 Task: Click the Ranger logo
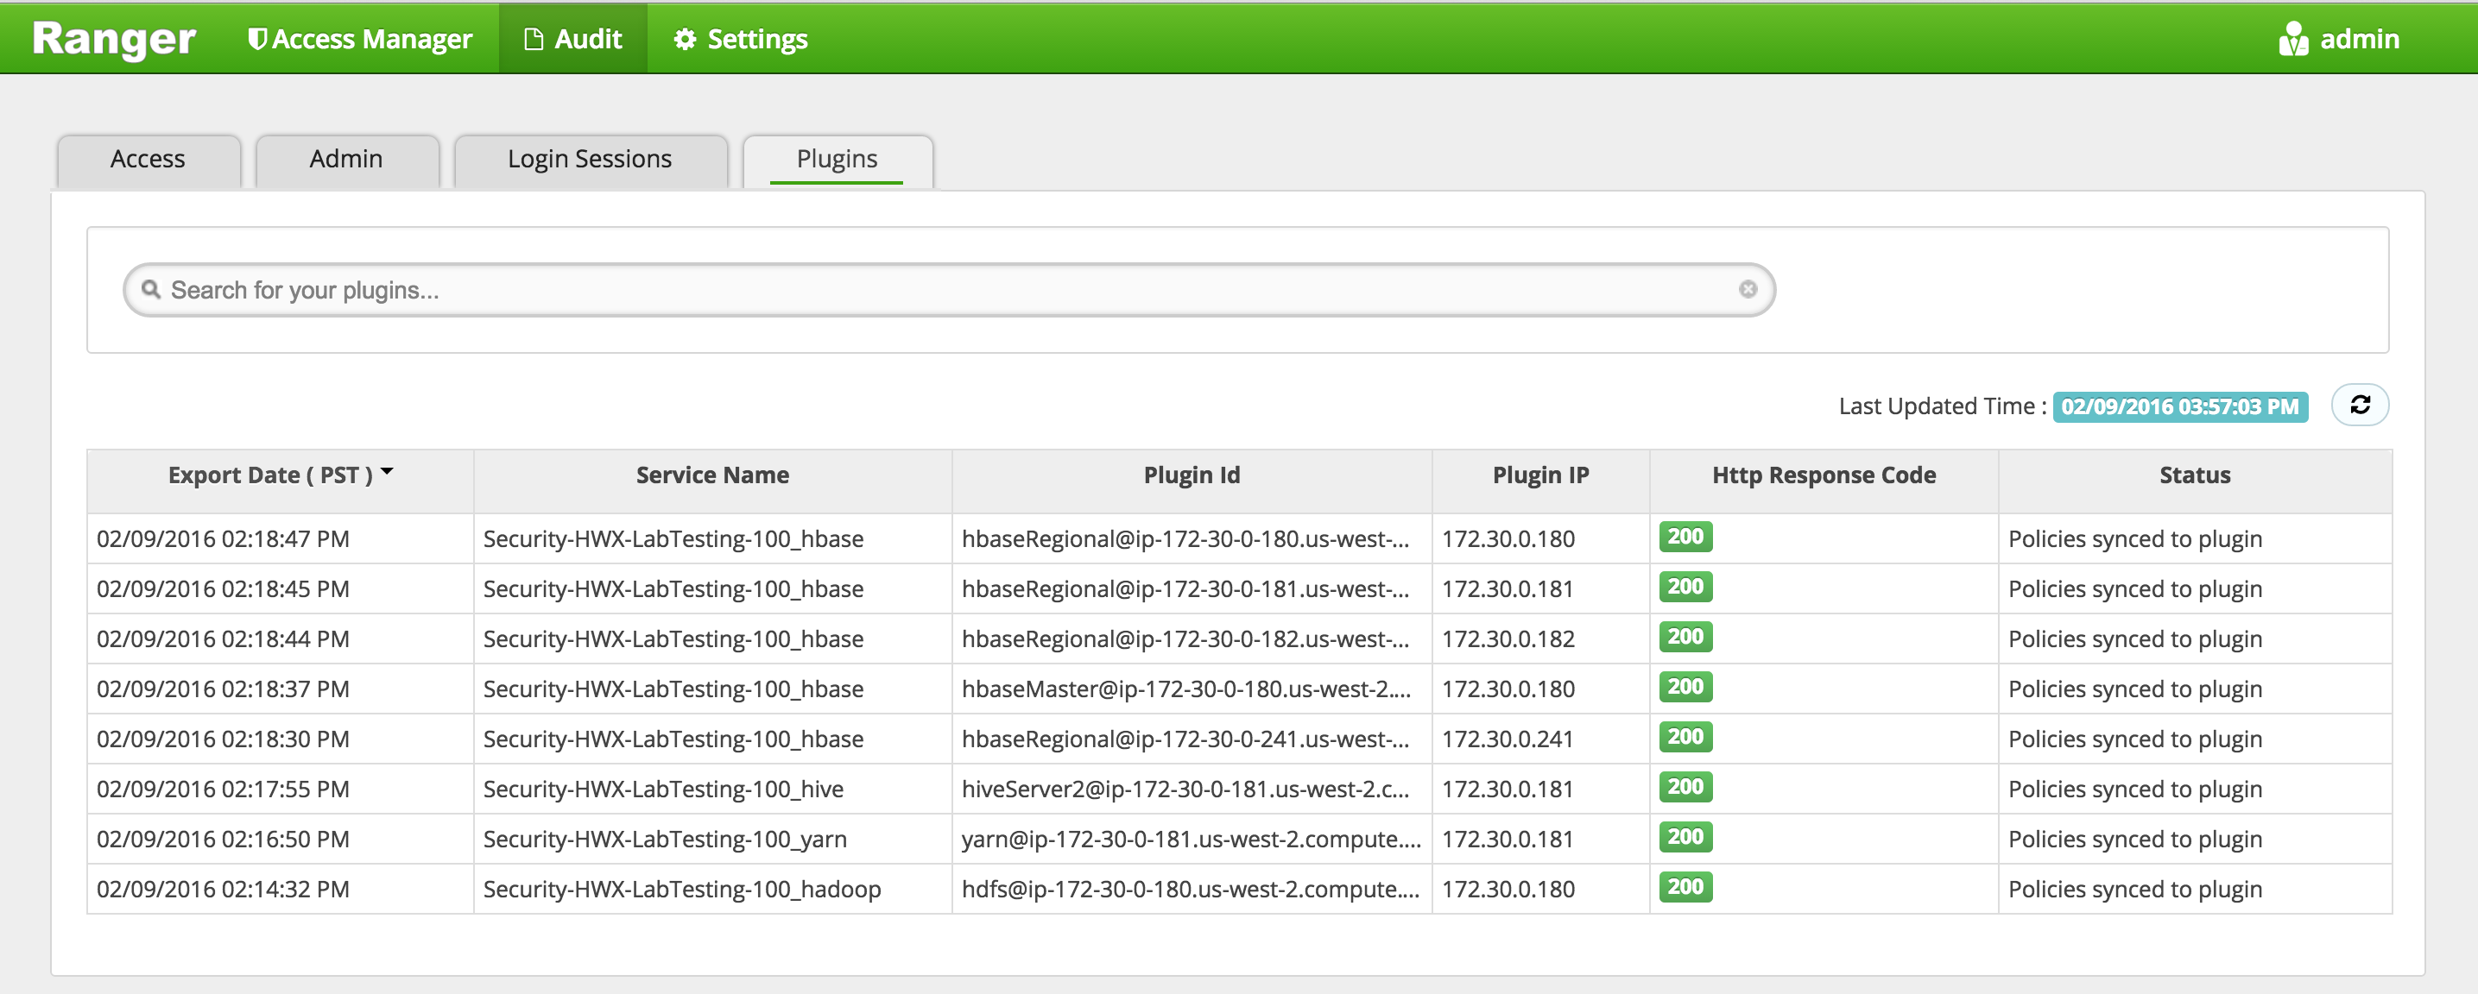113,40
